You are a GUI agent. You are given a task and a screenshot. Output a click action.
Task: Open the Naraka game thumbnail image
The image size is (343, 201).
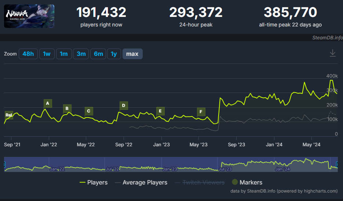tap(29, 16)
